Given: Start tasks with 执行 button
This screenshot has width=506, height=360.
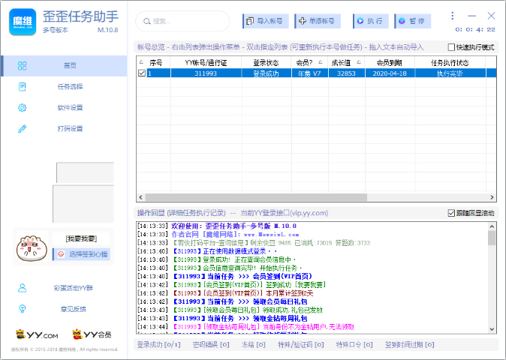Looking at the screenshot, I should click(371, 21).
